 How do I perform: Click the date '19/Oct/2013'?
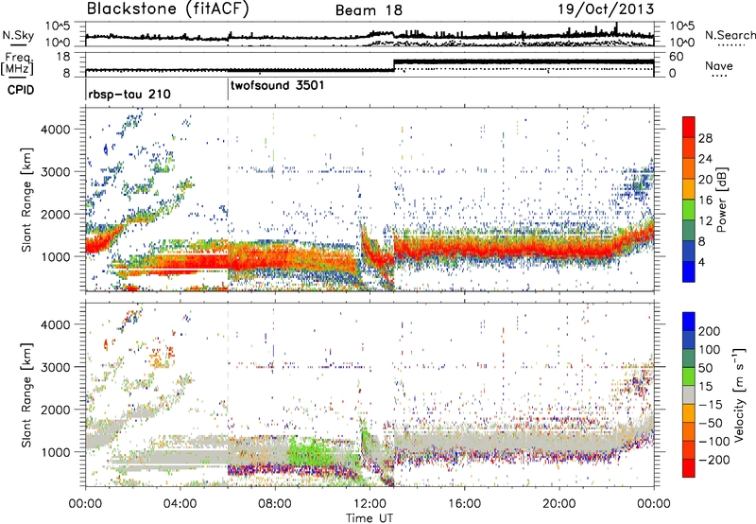(x=606, y=9)
